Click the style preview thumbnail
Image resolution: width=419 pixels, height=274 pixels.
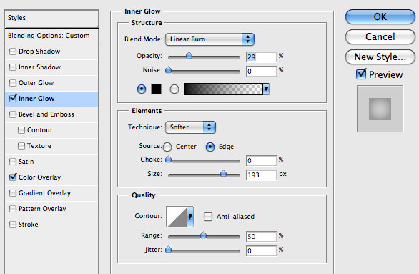point(380,109)
